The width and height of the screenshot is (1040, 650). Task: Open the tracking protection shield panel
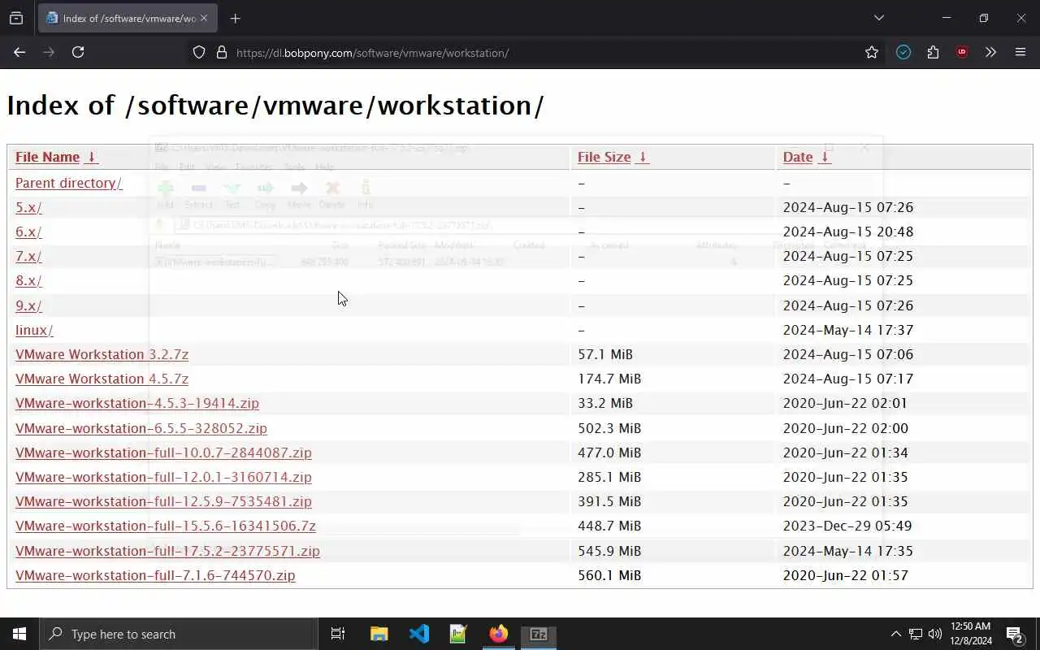(199, 52)
